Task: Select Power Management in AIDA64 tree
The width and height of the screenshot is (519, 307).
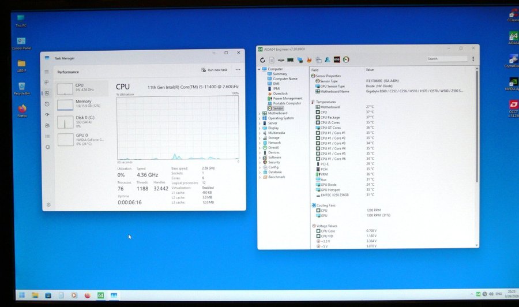Action: 287,98
